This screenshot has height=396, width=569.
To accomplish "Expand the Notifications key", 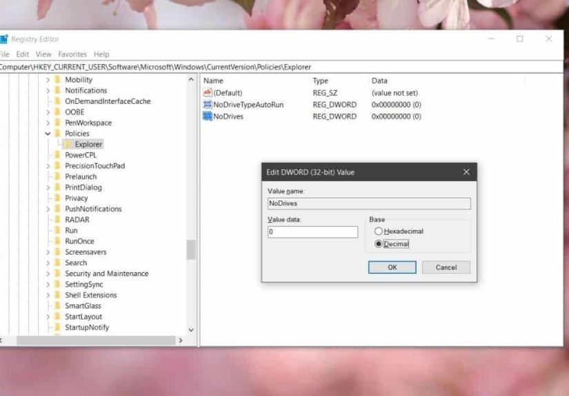I will 48,91.
